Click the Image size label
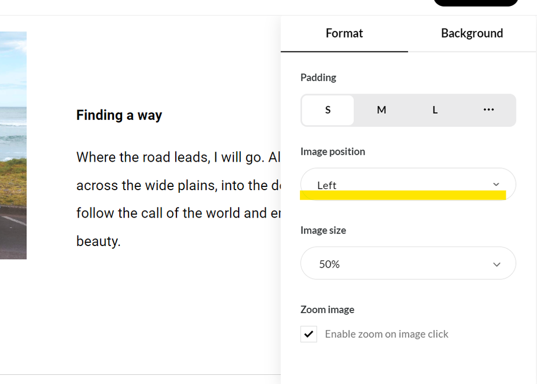This screenshot has width=537, height=384. click(x=323, y=230)
